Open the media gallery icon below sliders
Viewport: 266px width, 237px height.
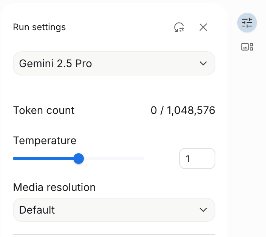click(247, 47)
